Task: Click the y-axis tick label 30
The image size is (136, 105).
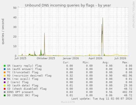Action: [x=15, y=27]
